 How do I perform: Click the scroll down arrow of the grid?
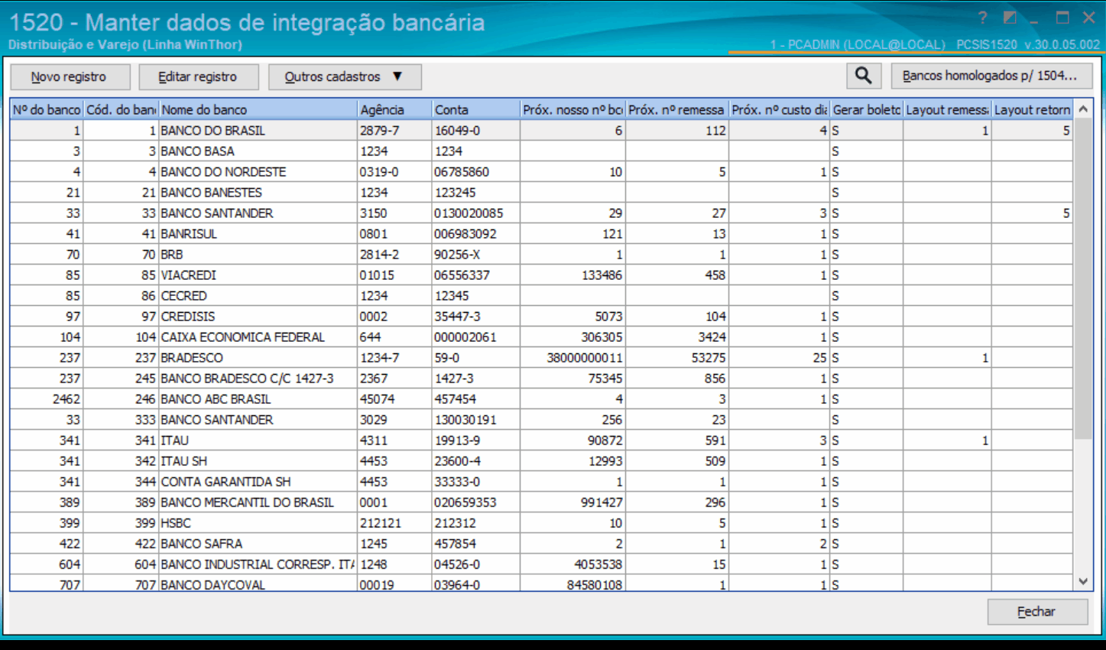click(x=1083, y=581)
